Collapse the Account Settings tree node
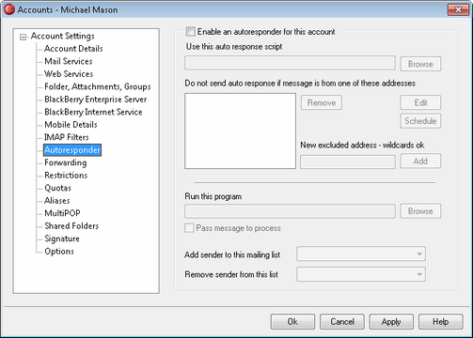 [x=23, y=37]
